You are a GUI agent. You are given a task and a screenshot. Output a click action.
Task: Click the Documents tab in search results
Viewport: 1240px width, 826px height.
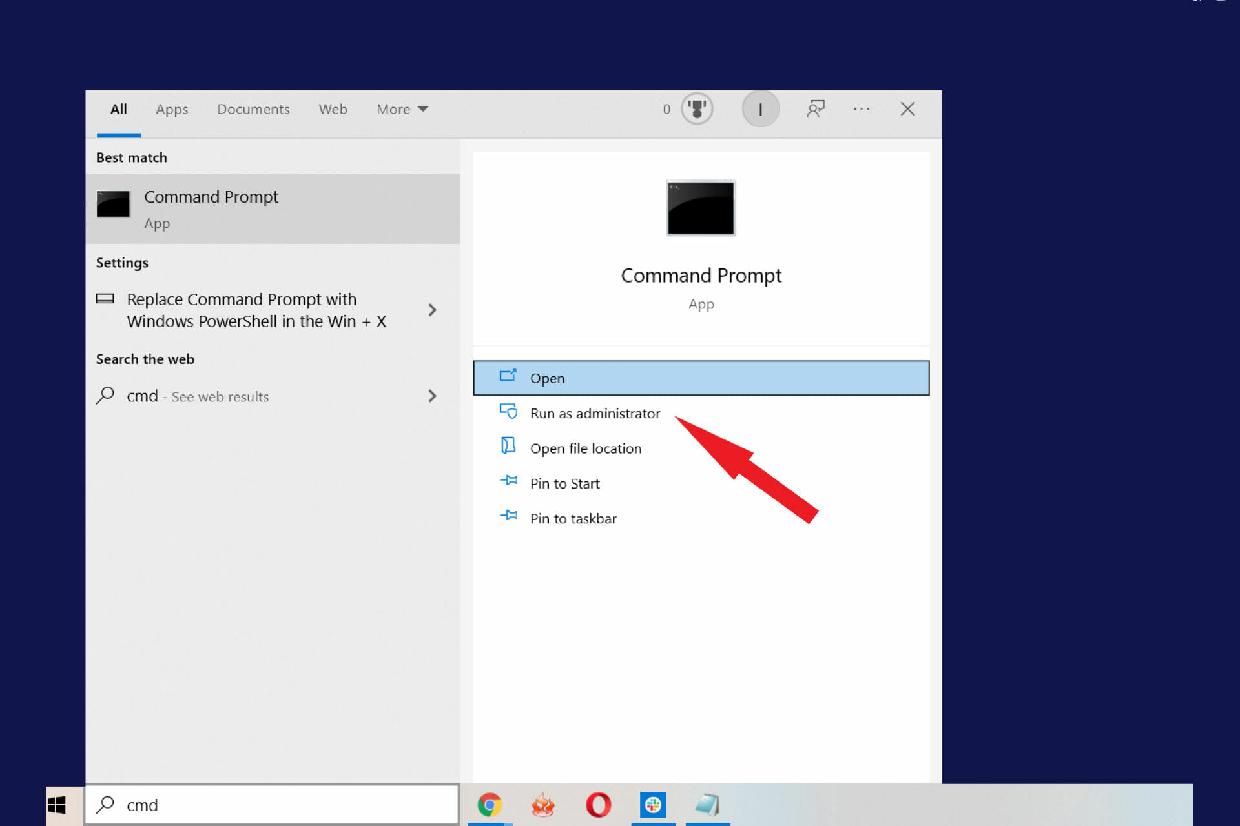click(253, 109)
